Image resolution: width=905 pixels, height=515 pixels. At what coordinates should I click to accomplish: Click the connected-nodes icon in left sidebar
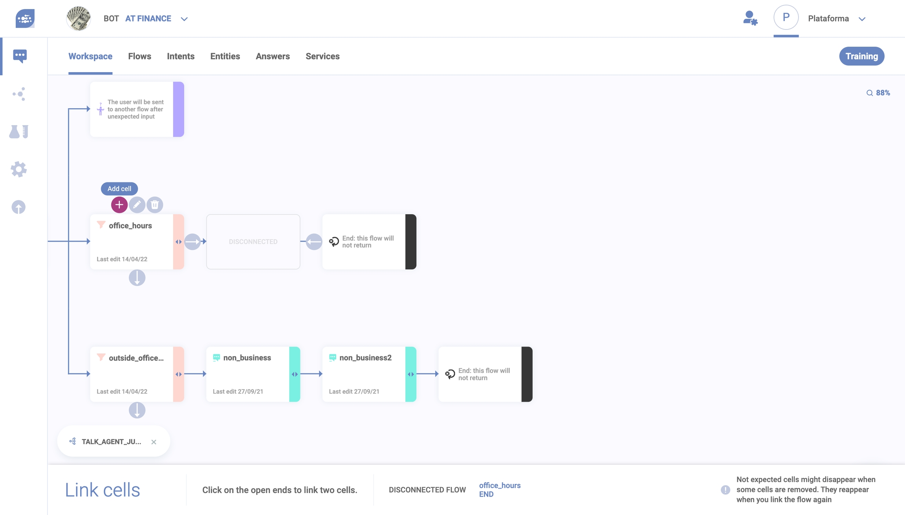18,94
